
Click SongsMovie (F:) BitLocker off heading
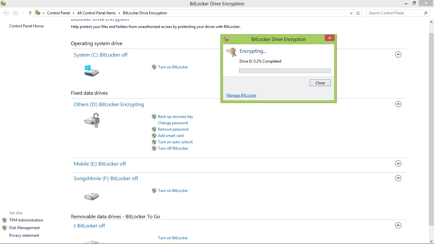(106, 179)
